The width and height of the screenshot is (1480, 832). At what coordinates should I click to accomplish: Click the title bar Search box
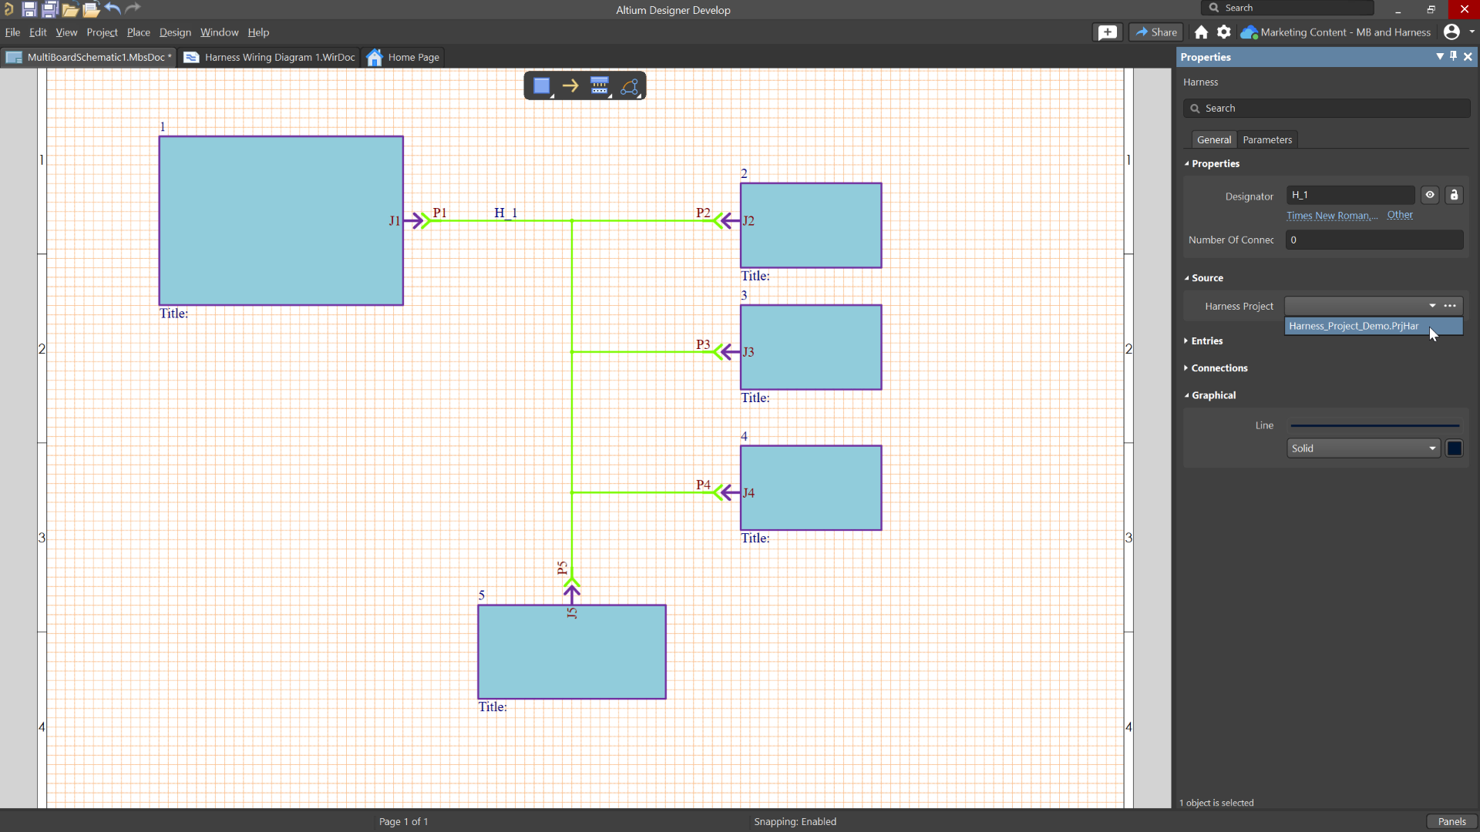point(1287,8)
